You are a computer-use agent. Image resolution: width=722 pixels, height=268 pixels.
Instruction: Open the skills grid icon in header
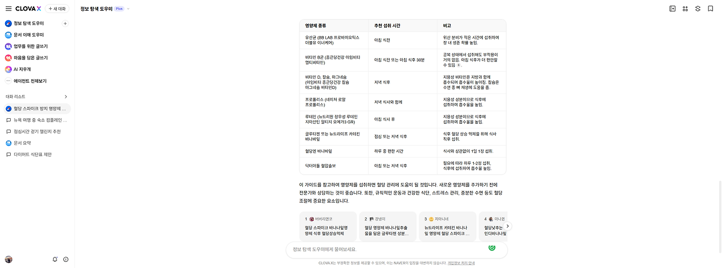[x=685, y=8]
